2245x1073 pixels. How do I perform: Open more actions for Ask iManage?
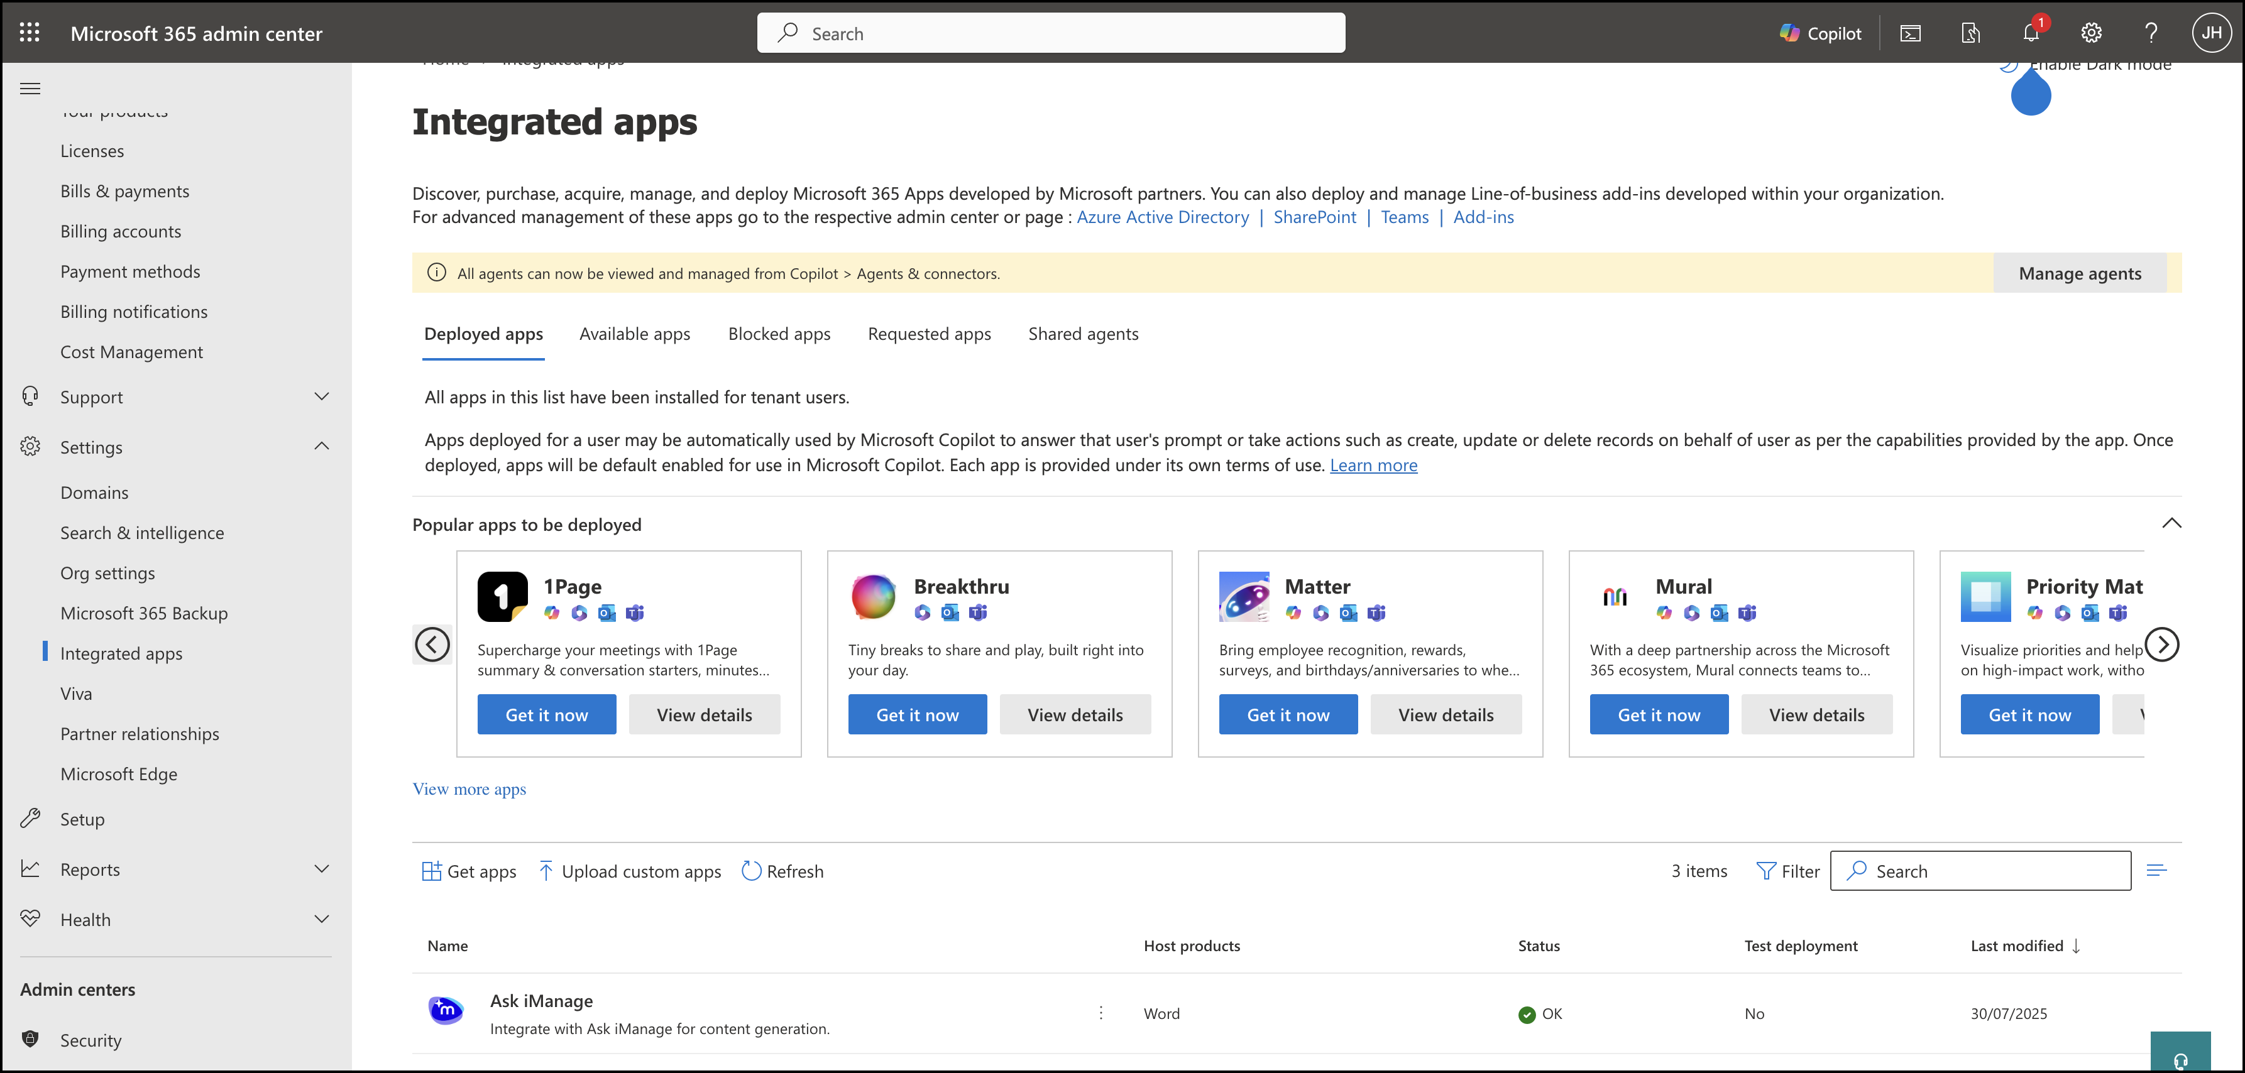[1101, 1013]
